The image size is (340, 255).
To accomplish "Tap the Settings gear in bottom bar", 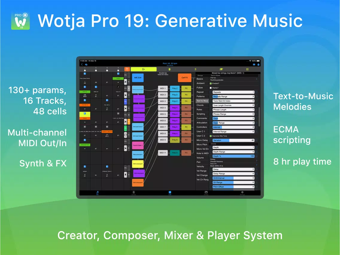I will click(x=242, y=193).
